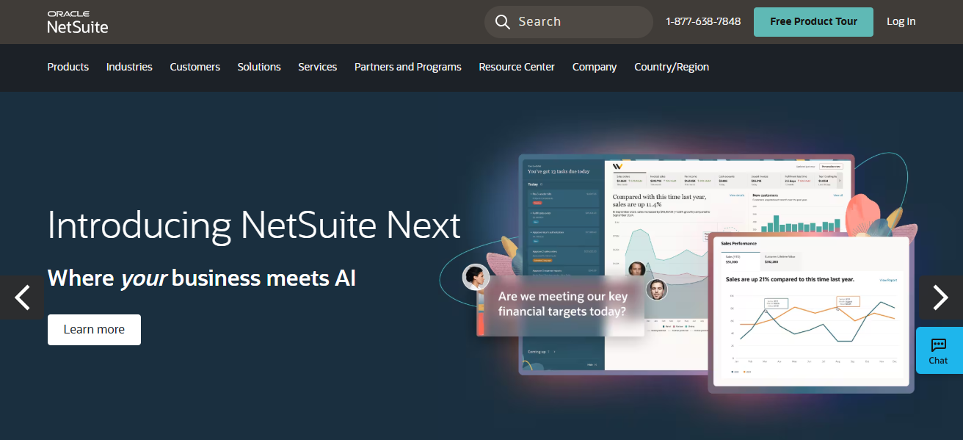Click the left carousel arrow
The width and height of the screenshot is (963, 440).
[21, 298]
